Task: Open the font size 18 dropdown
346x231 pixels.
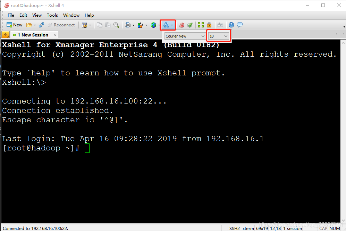Action: coord(218,36)
